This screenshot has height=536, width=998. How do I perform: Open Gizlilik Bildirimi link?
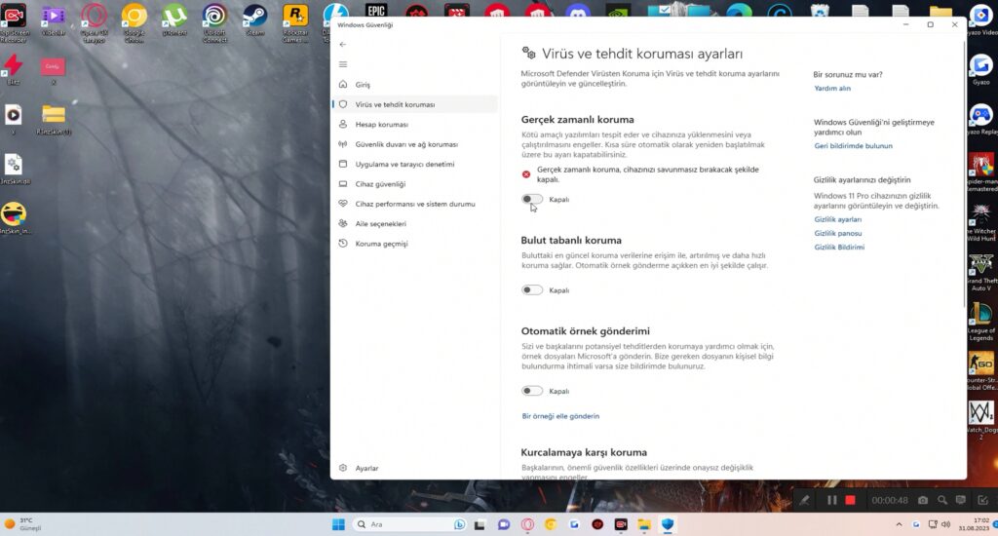839,247
